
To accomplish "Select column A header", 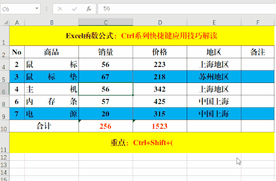I will tap(17, 22).
